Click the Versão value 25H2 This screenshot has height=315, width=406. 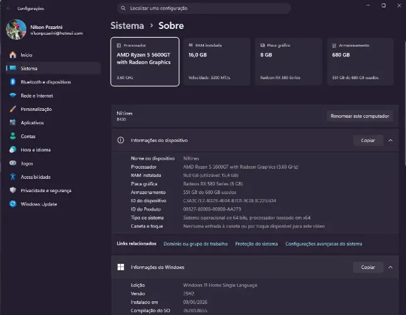(188, 294)
